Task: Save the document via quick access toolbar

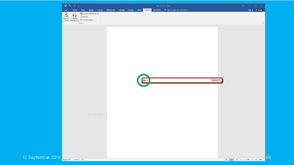Action: coord(66,6)
